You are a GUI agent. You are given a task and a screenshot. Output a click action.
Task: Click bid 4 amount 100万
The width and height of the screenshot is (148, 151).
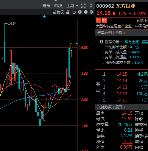(142, 94)
